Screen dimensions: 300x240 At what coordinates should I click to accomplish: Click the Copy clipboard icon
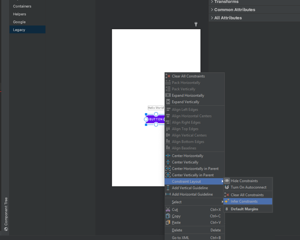[x=168, y=216]
